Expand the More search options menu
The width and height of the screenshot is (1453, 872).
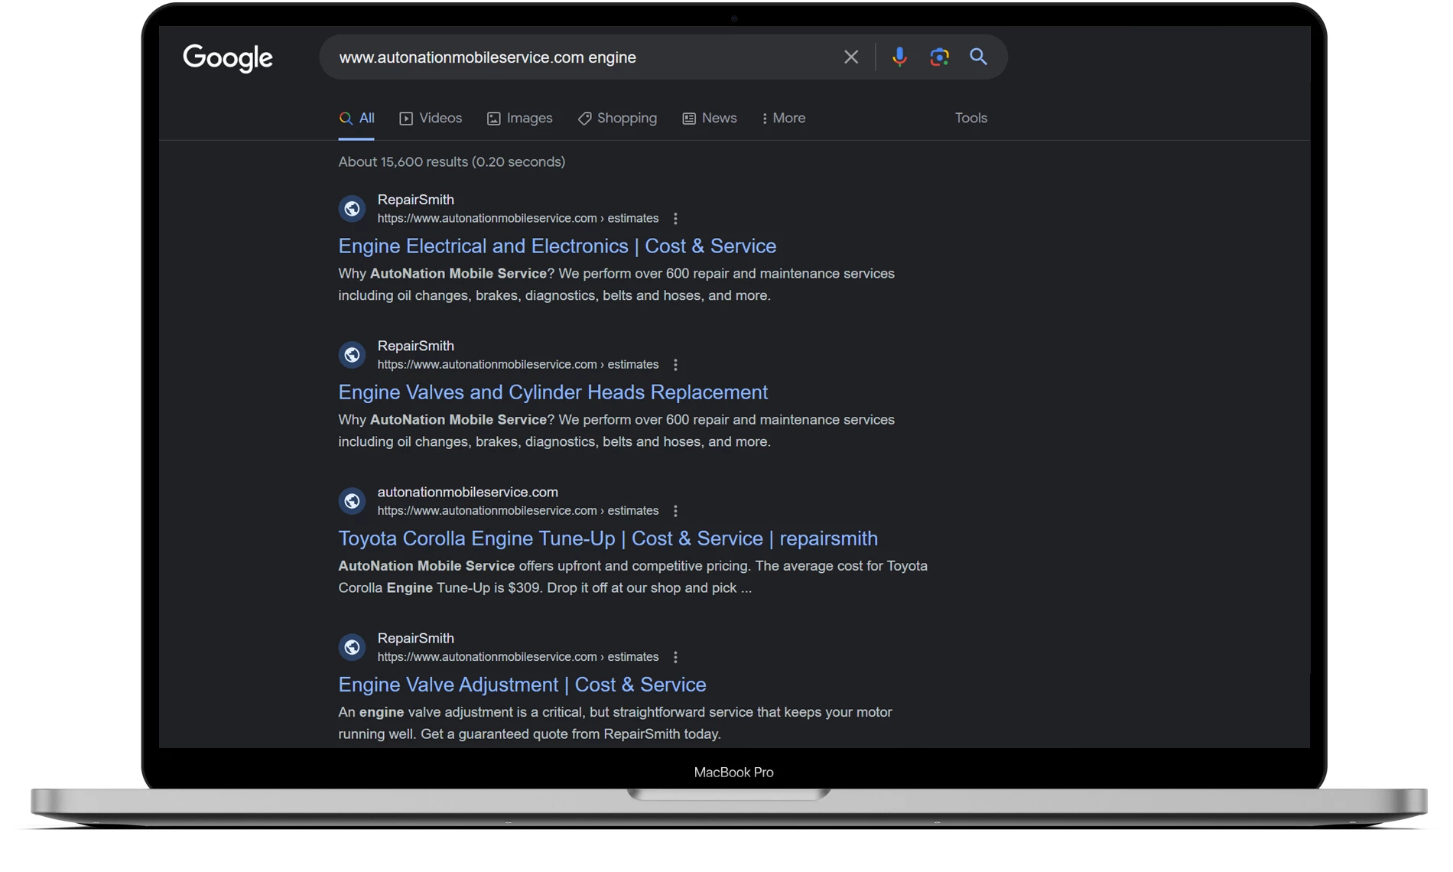pyautogui.click(x=784, y=119)
